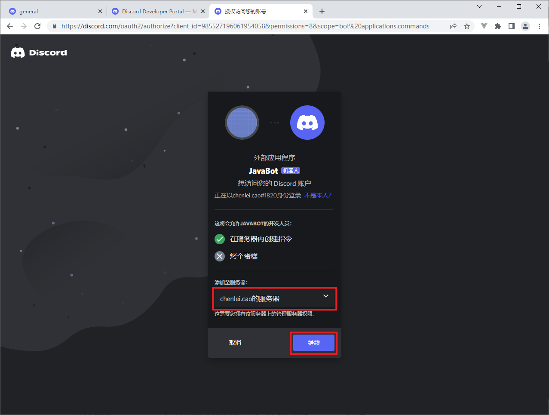Click the address bar URL

tap(245, 26)
